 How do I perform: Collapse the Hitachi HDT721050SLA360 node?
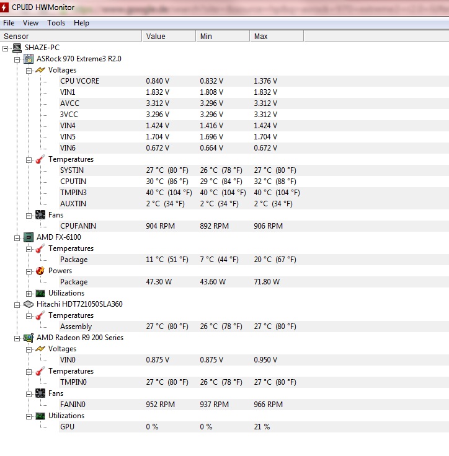pos(17,305)
